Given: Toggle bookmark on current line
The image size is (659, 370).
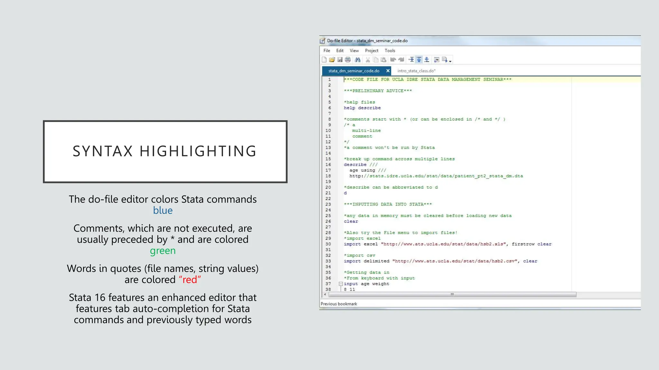Looking at the screenshot, I should click(x=411, y=60).
